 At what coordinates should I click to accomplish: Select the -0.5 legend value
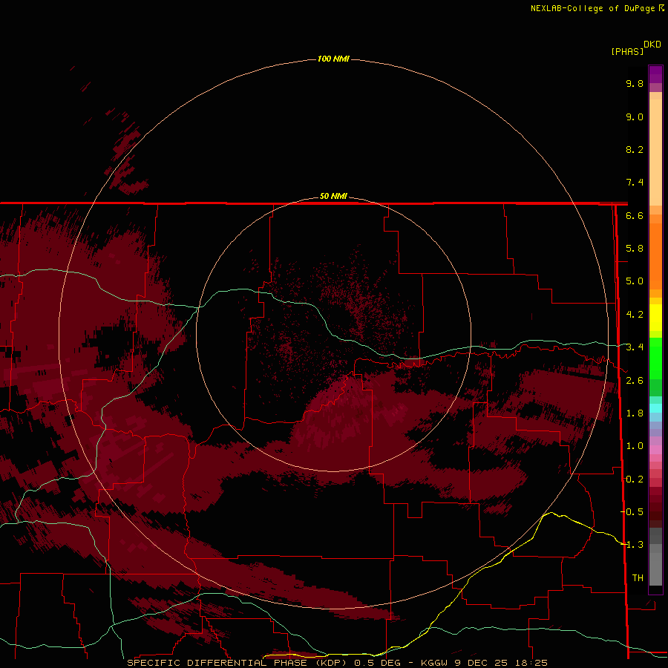pyautogui.click(x=632, y=512)
